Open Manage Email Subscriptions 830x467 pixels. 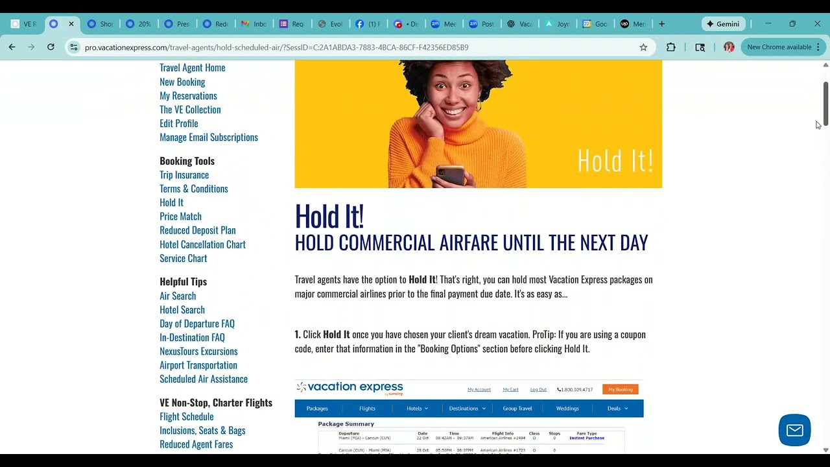[209, 137]
